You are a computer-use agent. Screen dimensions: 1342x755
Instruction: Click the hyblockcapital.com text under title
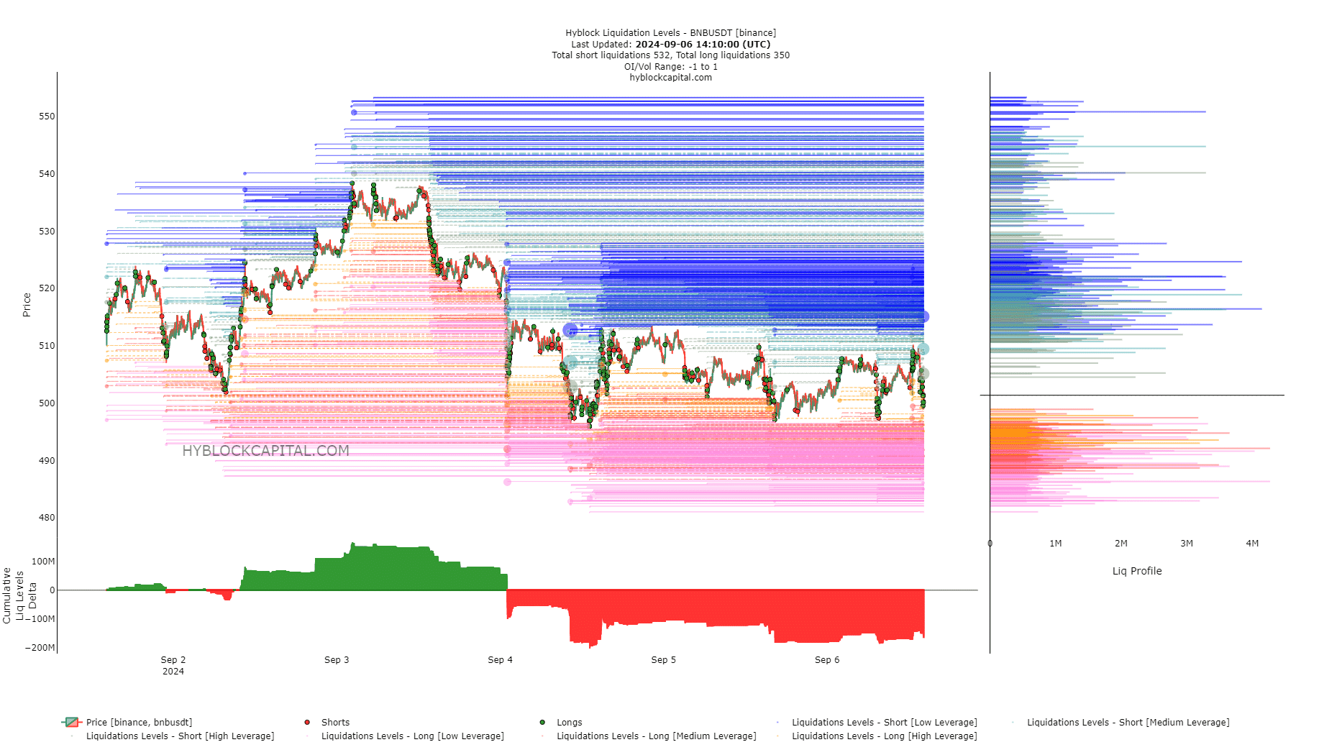coord(670,77)
